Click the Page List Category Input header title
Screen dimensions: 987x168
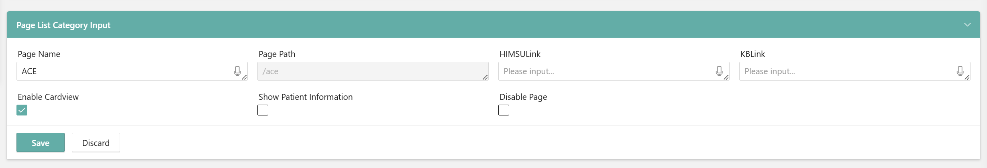pos(63,25)
